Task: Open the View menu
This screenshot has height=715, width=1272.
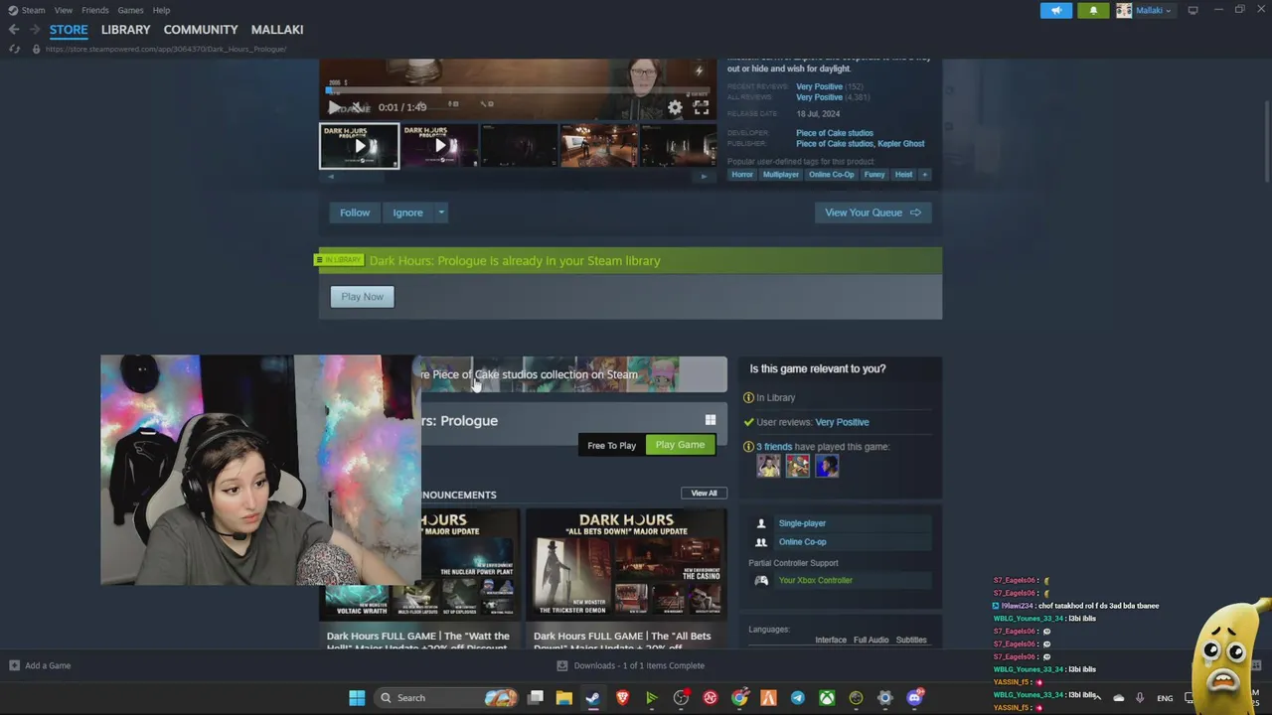Action: (64, 10)
